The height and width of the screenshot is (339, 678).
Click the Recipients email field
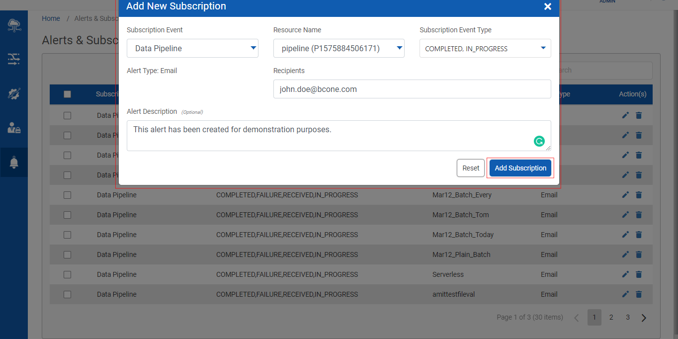[x=412, y=89]
